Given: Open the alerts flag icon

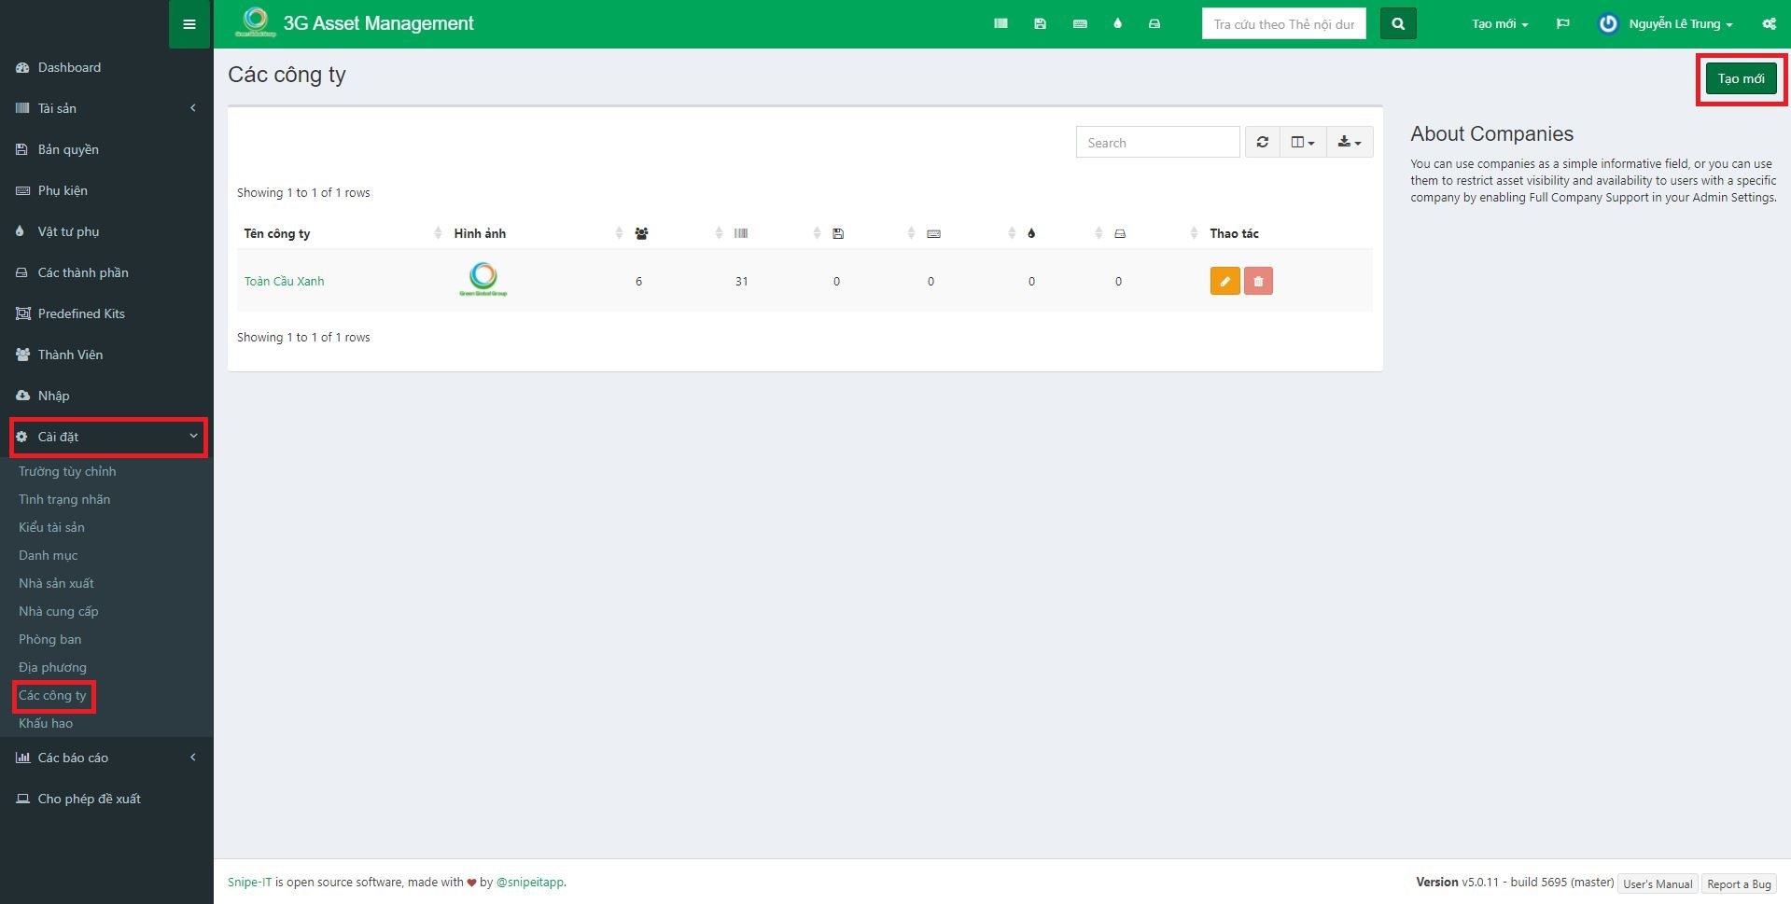Looking at the screenshot, I should coord(1562,24).
